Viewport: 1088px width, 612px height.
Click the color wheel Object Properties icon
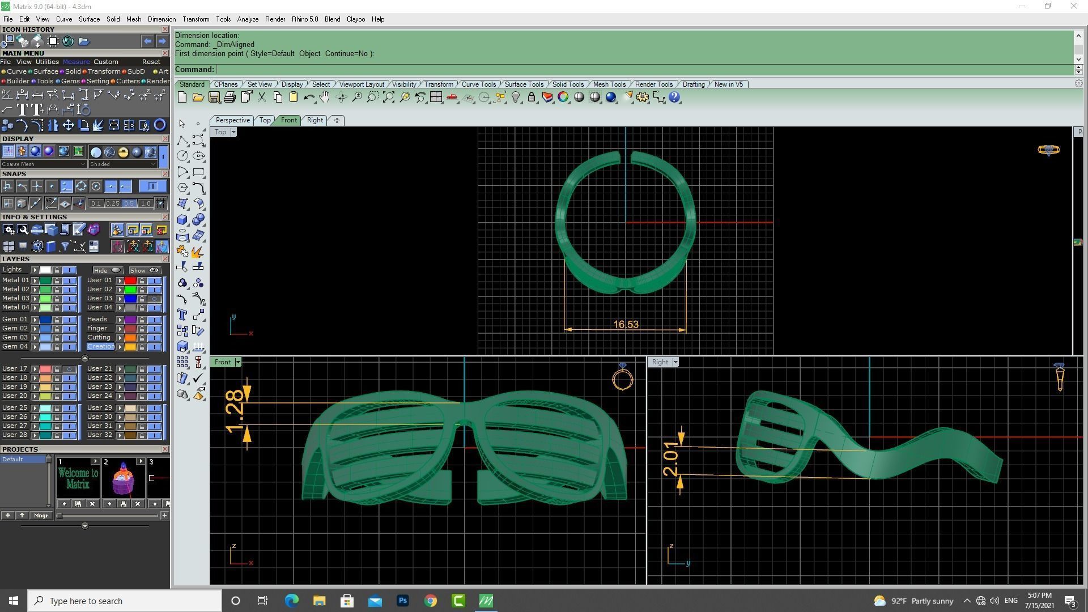tap(563, 97)
